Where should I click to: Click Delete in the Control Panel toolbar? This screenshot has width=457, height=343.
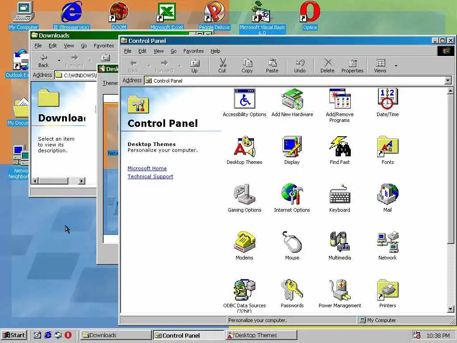click(327, 66)
